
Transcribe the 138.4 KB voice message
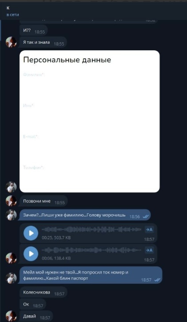[x=149, y=250]
